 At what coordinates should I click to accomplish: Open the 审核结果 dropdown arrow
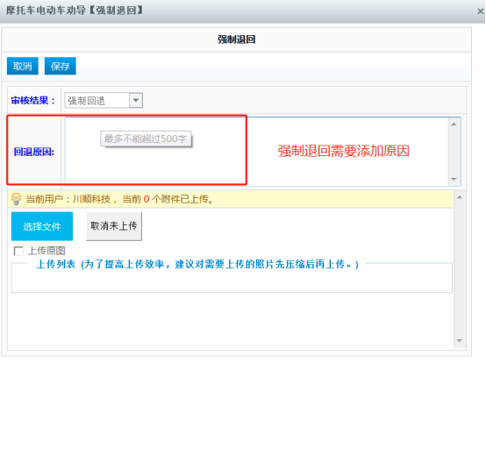click(x=136, y=100)
